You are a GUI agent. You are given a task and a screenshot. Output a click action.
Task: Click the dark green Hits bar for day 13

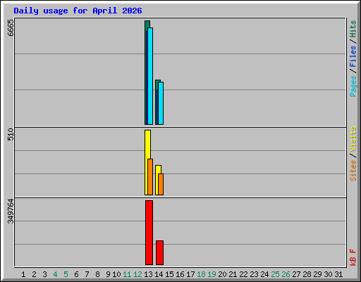(147, 24)
